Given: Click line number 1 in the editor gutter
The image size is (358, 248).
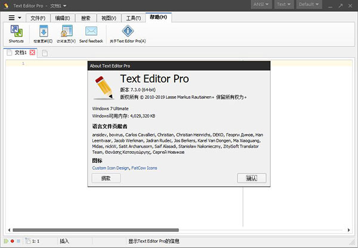Looking at the screenshot, I should (x=23, y=63).
